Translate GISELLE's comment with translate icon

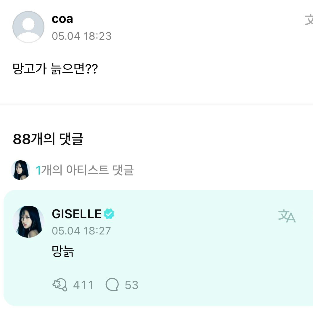[x=287, y=216]
